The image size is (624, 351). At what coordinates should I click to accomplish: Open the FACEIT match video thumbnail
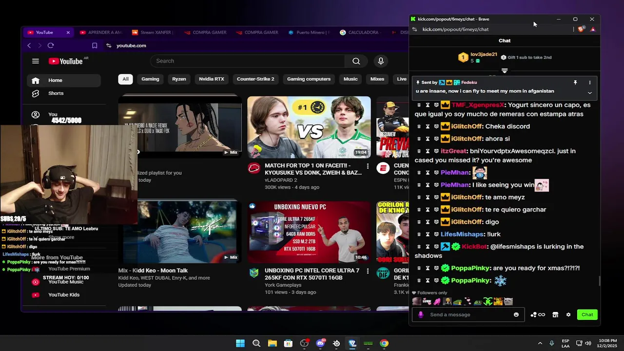pyautogui.click(x=309, y=127)
